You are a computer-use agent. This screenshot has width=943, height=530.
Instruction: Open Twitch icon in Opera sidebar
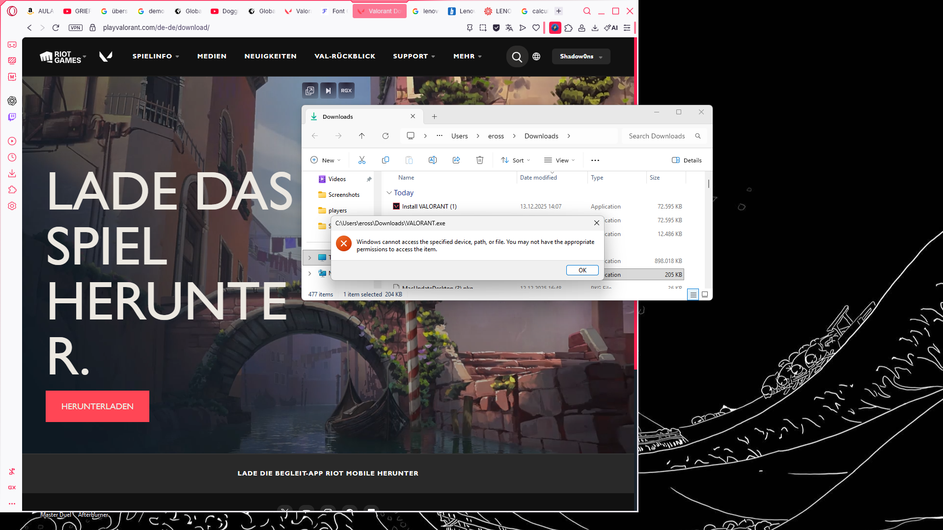point(12,117)
